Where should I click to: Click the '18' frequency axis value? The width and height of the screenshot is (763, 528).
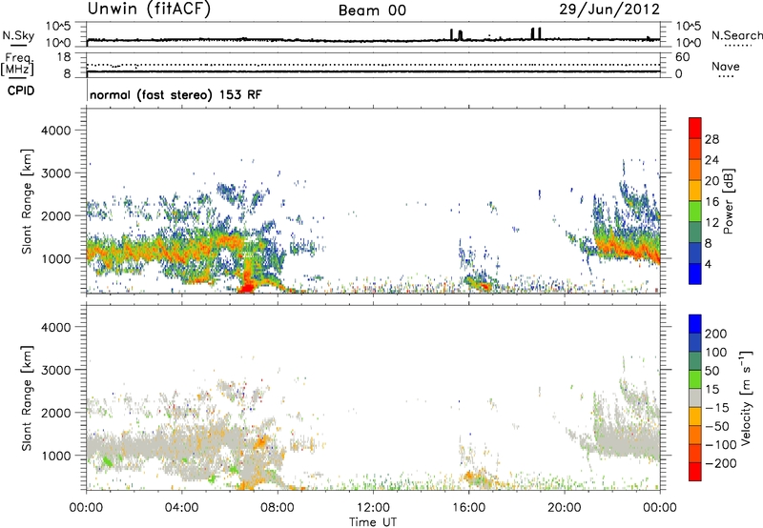coord(63,57)
